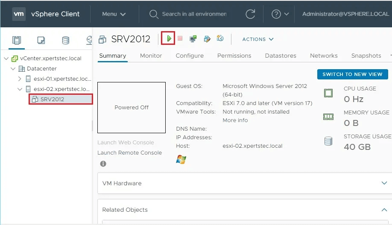Collapse the Datacenter tree node
The height and width of the screenshot is (225, 392).
[x=13, y=68]
